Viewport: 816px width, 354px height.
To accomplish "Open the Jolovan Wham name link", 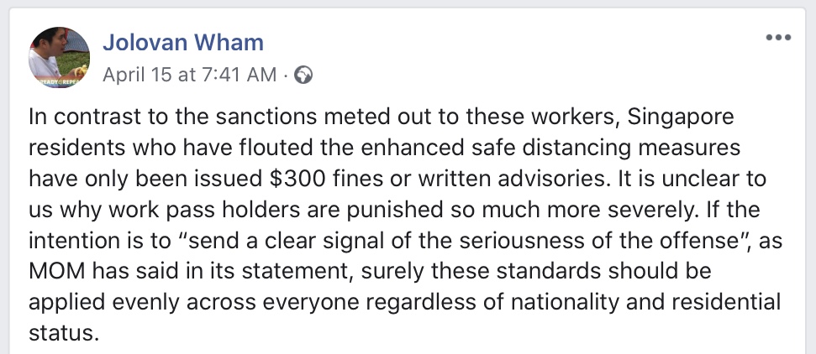I will pos(182,42).
